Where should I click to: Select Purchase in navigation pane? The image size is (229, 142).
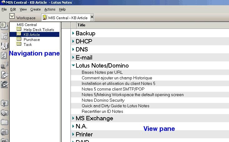point(32,39)
